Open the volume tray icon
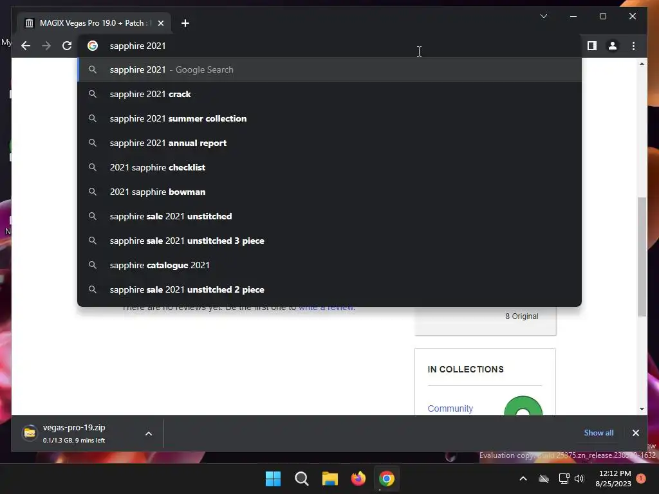The image size is (659, 494). (x=579, y=479)
